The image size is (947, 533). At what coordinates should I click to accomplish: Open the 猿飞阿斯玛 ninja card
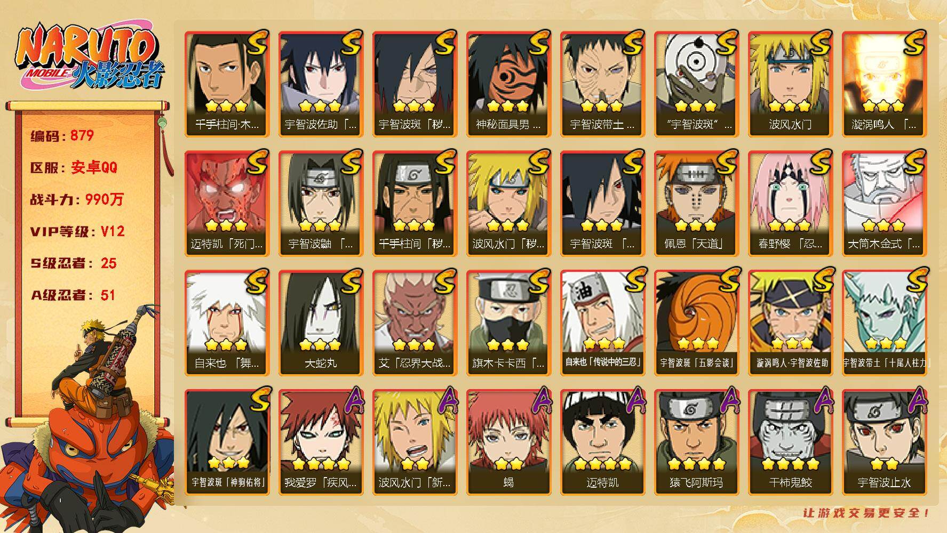click(x=696, y=442)
